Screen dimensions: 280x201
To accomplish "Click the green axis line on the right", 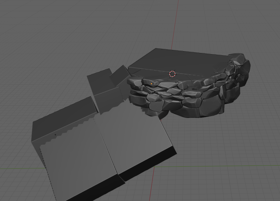I will [225, 166].
